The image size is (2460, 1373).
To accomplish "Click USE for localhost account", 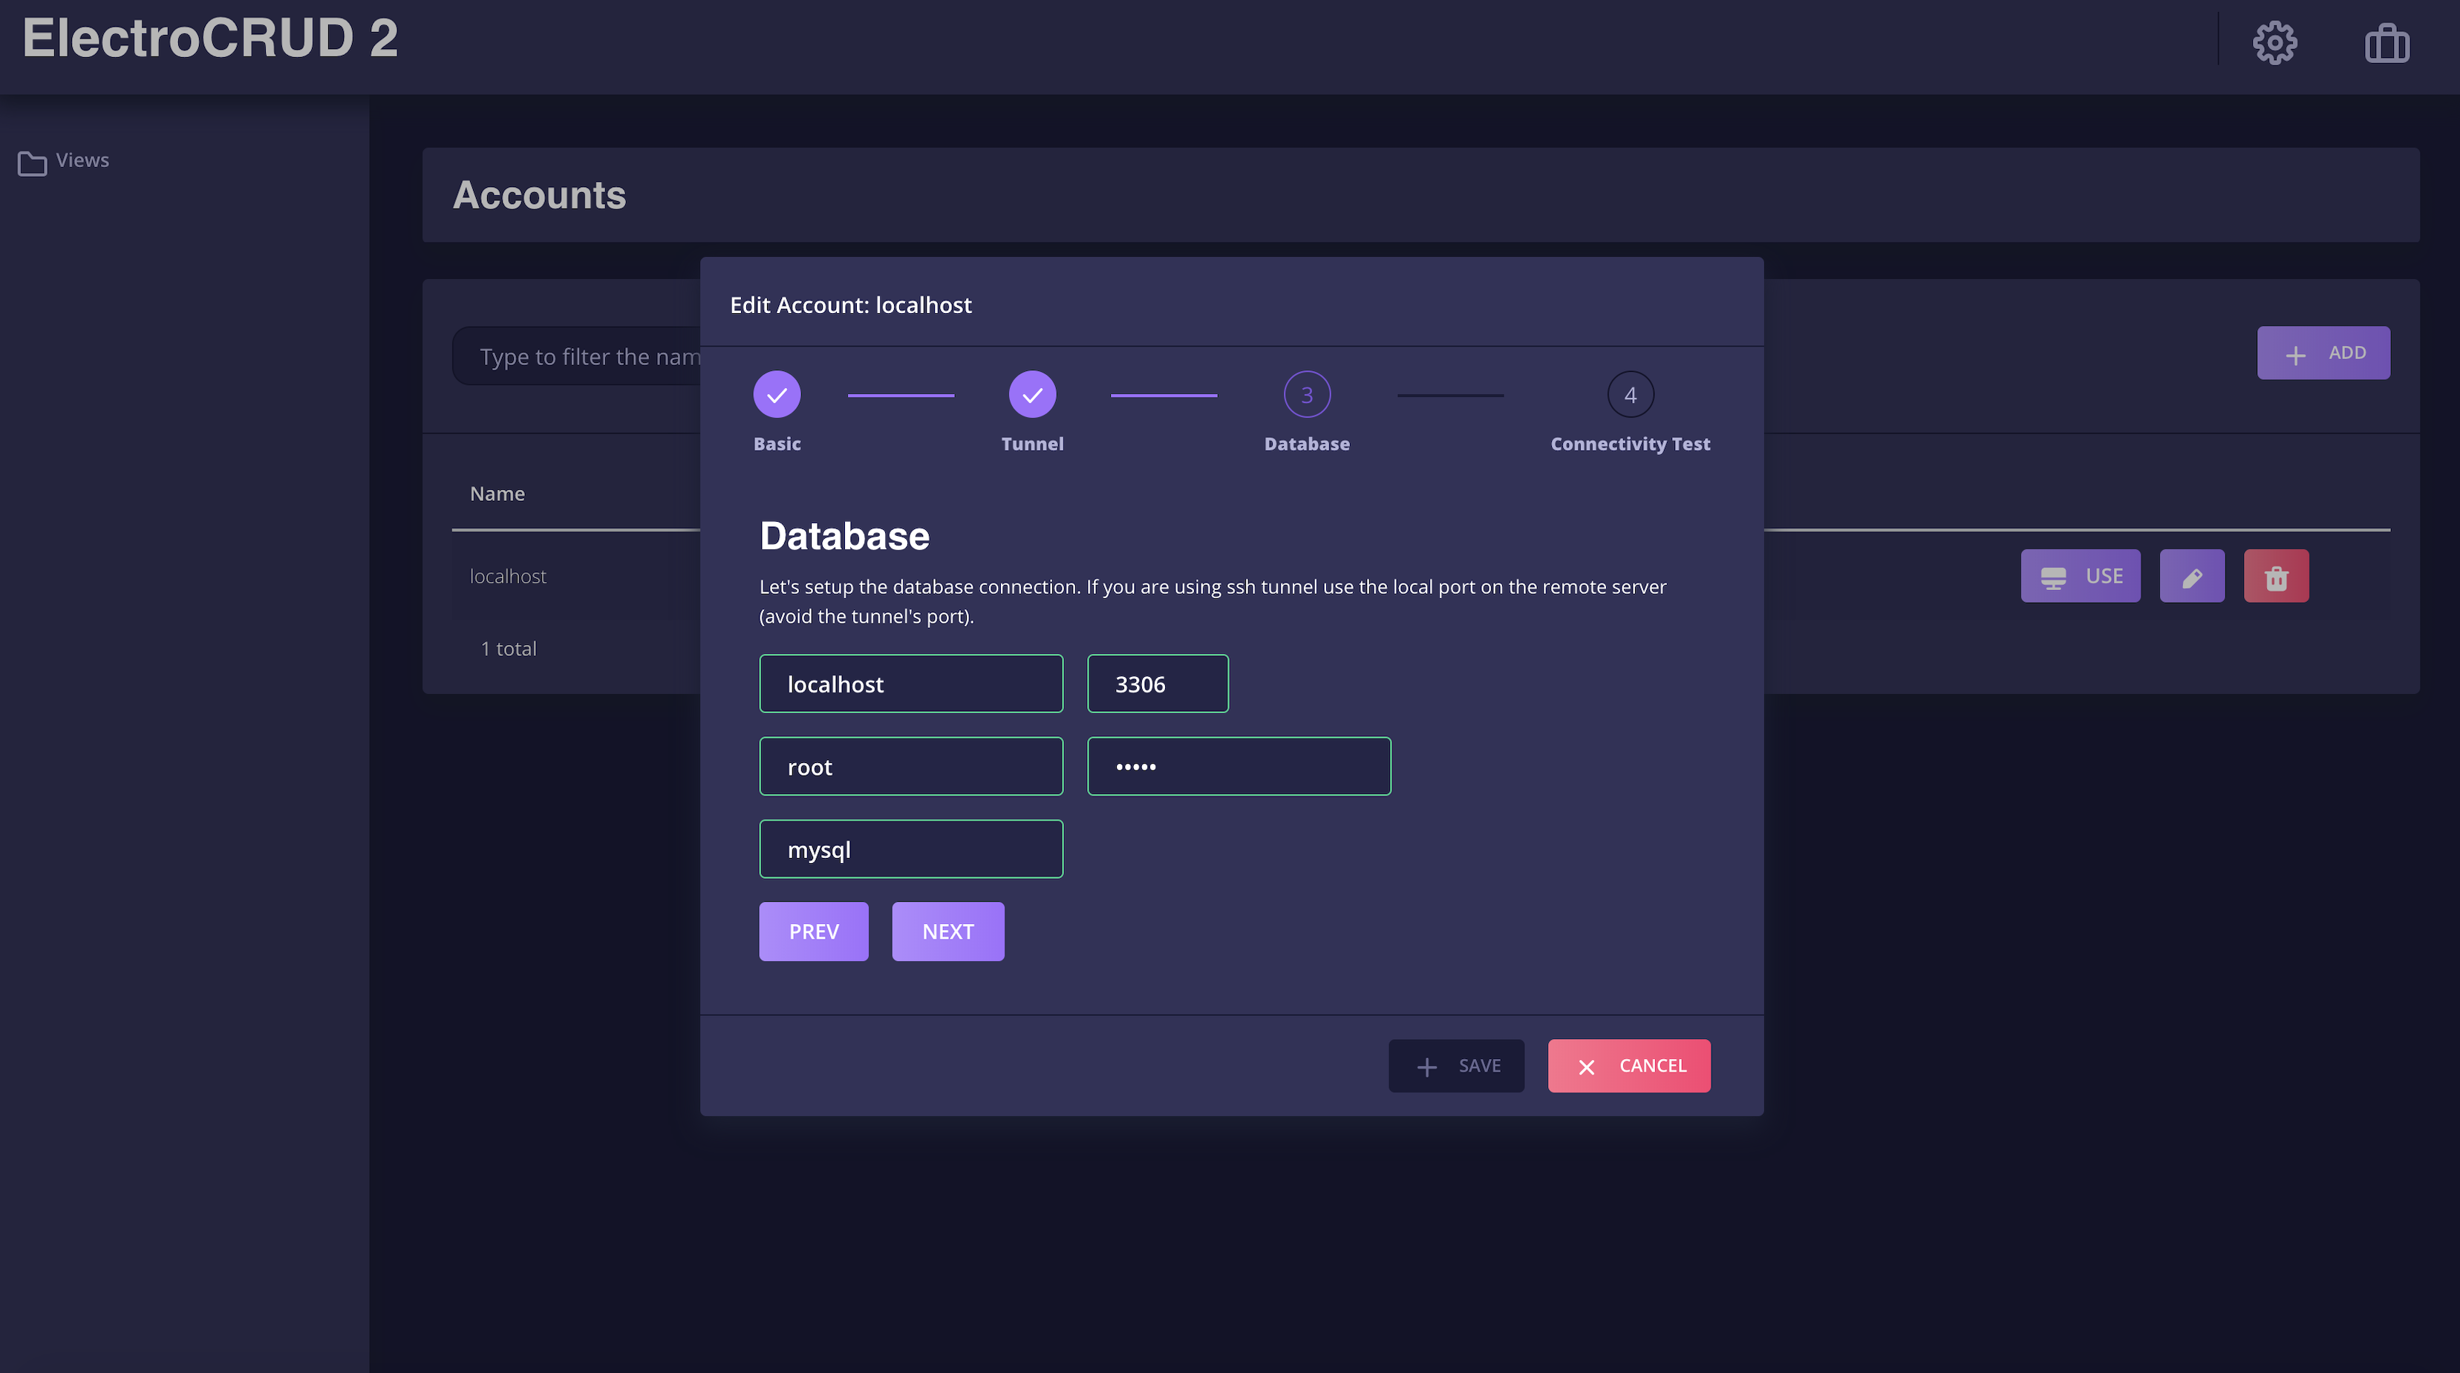I will click(x=2080, y=576).
